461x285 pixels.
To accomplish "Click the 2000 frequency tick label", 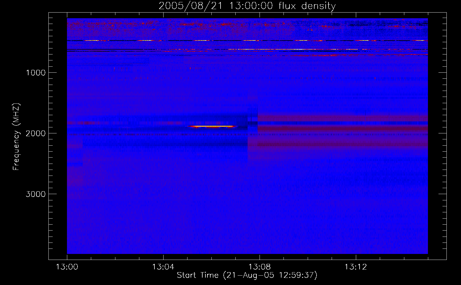I will click(x=36, y=133).
